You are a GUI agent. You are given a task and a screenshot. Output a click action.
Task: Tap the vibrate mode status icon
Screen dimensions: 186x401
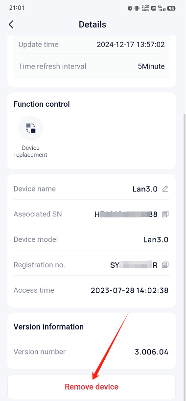pyautogui.click(x=137, y=8)
